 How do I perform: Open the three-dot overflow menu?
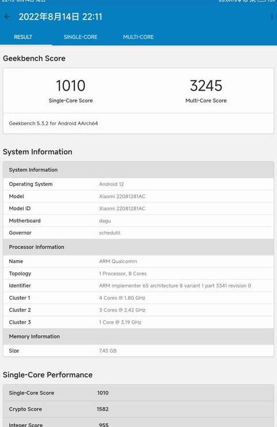pos(272,17)
